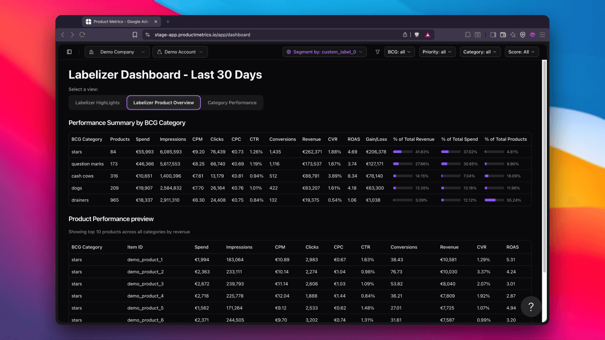Image resolution: width=605 pixels, height=340 pixels.
Task: Click the €10,581 revenue for demo_product_1
Action: 449,260
